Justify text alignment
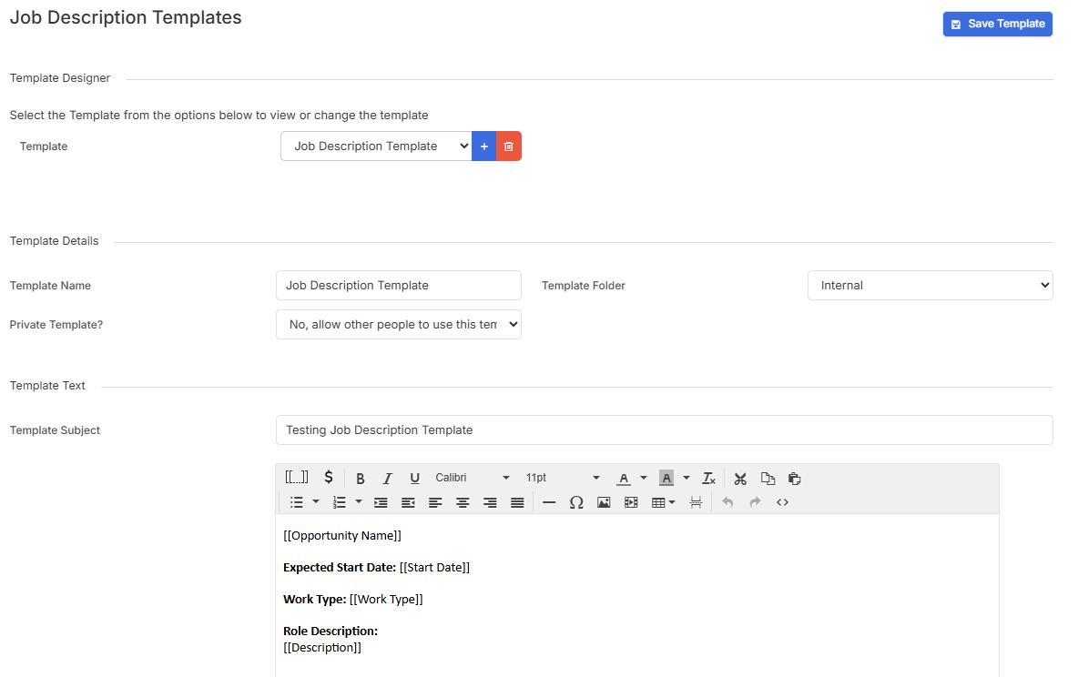 click(518, 502)
